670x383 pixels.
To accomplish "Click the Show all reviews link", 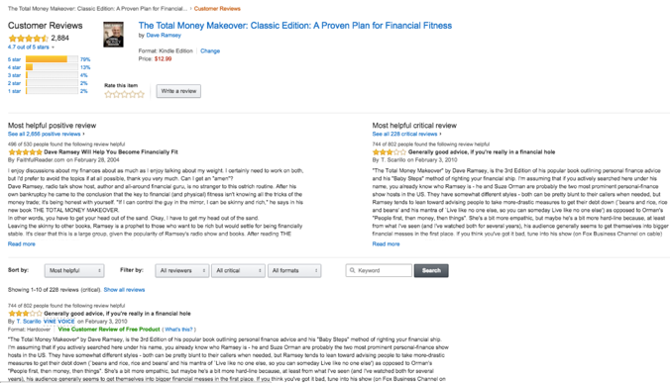I will pyautogui.click(x=124, y=290).
